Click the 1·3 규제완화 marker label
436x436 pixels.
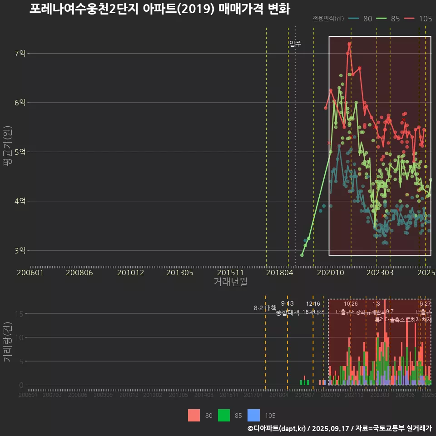(376, 308)
